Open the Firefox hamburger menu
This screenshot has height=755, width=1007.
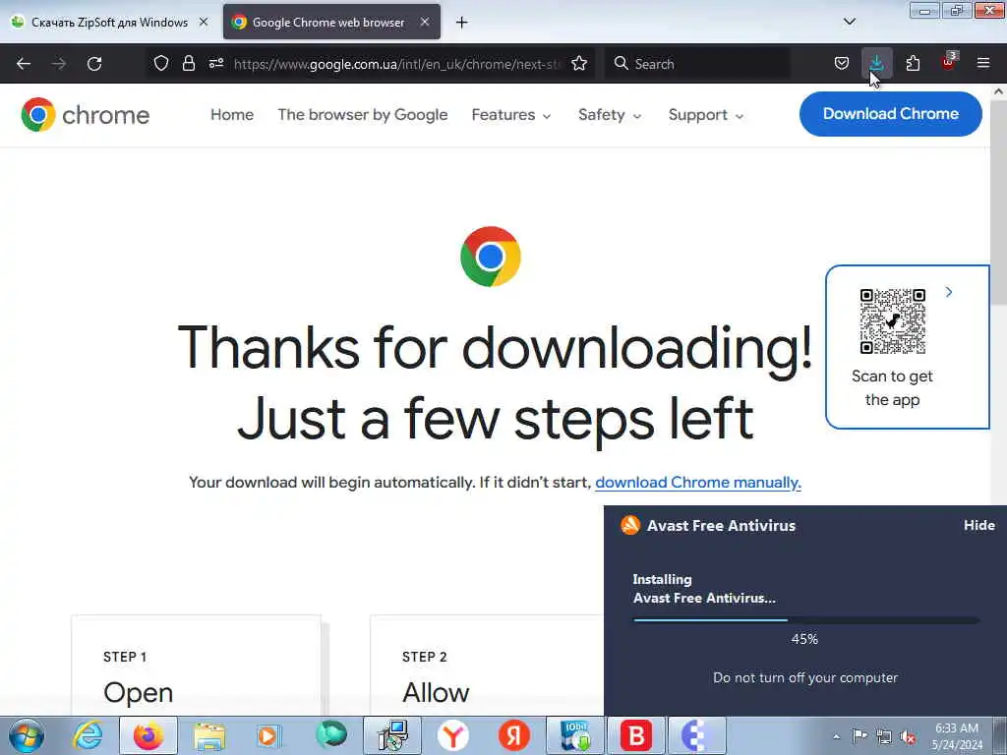[x=983, y=63]
